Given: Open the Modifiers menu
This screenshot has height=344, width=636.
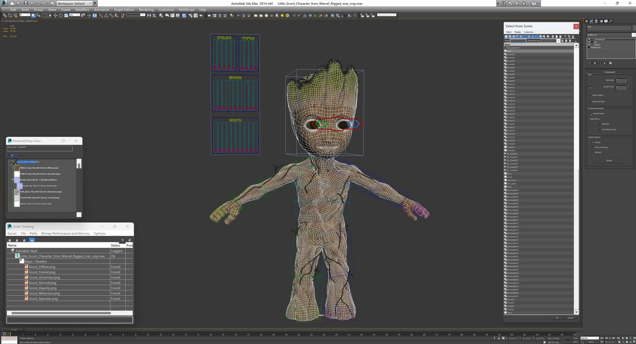Looking at the screenshot, I should (x=82, y=10).
